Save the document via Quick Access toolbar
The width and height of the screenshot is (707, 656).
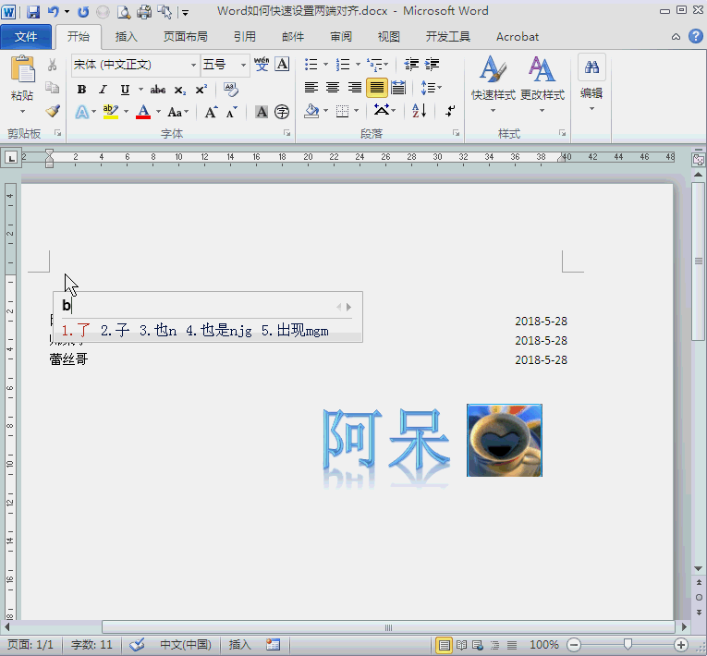click(x=33, y=12)
